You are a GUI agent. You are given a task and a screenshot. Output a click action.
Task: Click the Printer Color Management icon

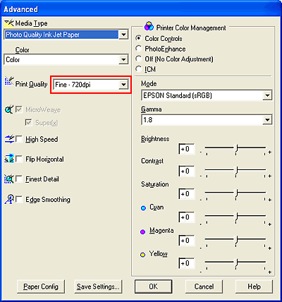(149, 26)
